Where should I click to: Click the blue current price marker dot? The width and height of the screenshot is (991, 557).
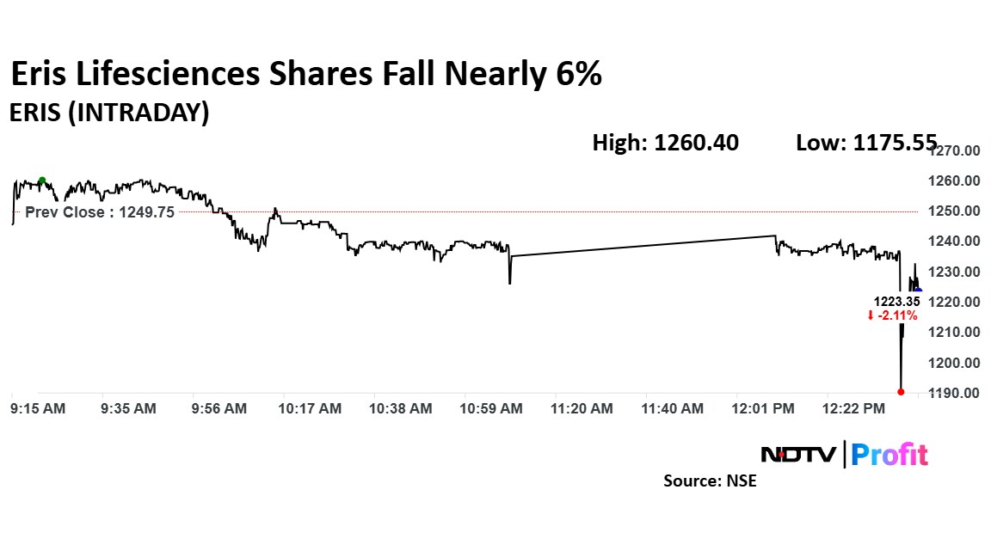(918, 290)
